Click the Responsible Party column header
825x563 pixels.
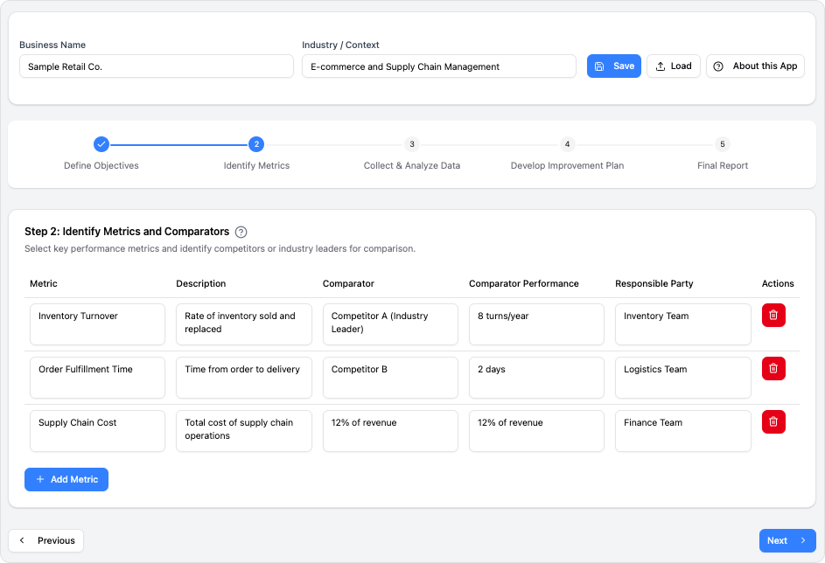tap(654, 284)
